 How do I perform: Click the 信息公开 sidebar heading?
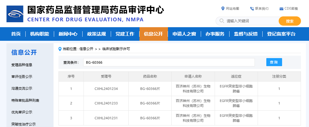(x=24, y=53)
